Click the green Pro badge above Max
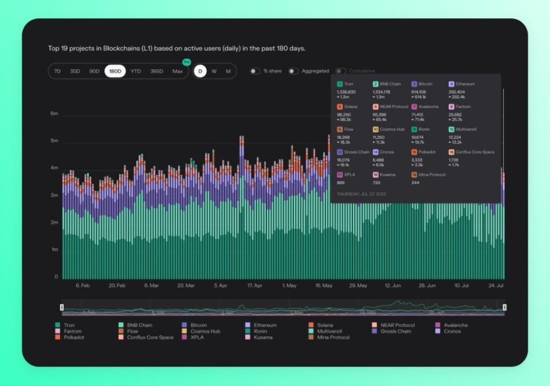Viewport: 550px width, 386px height. tap(186, 62)
